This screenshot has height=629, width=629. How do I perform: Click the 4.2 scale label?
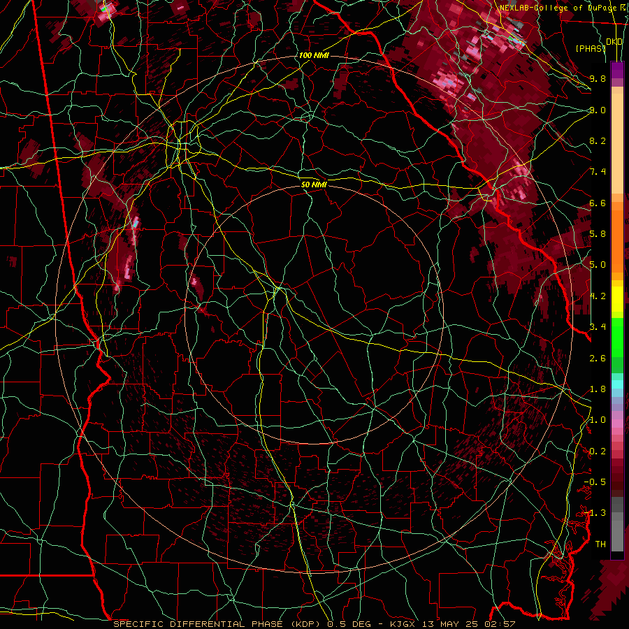point(598,296)
